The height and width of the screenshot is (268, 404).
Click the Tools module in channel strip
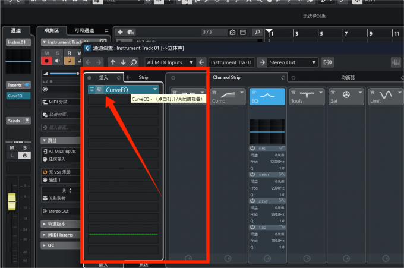[307, 96]
